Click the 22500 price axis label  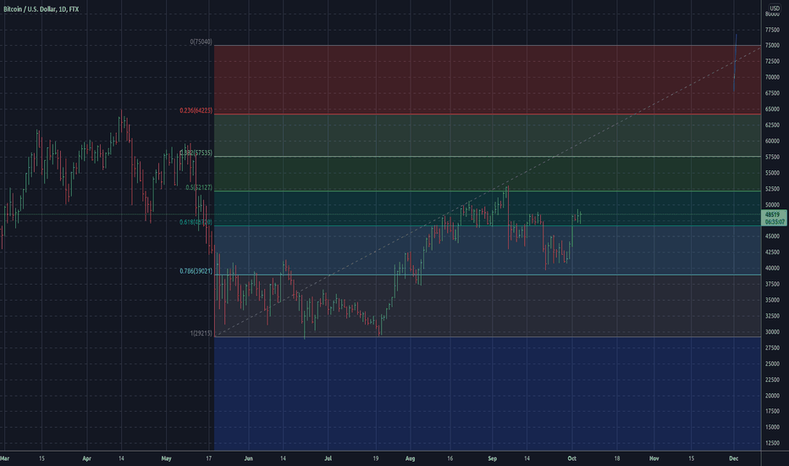[772, 380]
